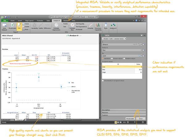Select the Low row in assigned values
Image resolution: width=185 pixels, height=137 pixels.
tap(122, 67)
